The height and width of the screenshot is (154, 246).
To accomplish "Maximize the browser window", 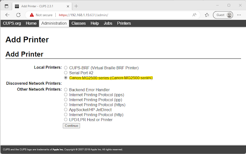I will click(229, 5).
